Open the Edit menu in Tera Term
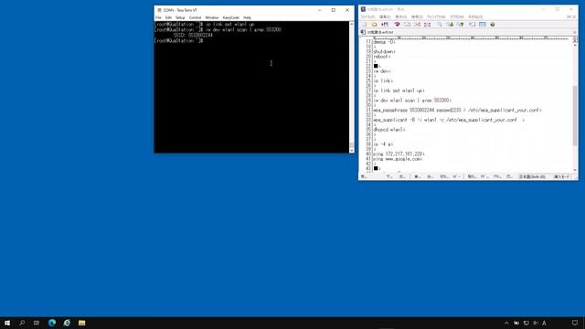Viewport: 585px width, 329px height. pos(168,17)
